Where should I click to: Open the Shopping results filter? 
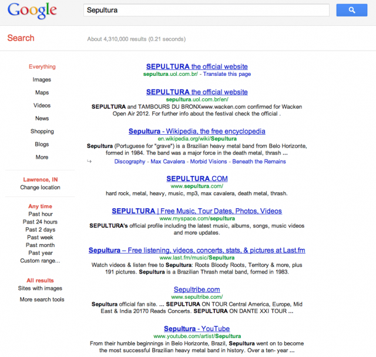pos(42,132)
